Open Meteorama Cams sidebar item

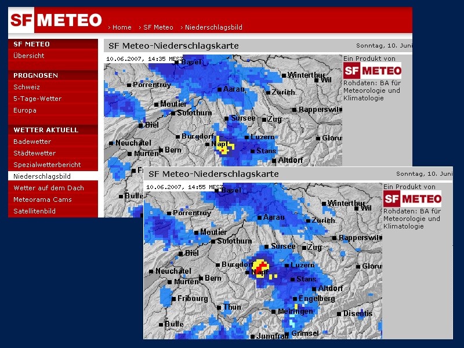point(42,199)
